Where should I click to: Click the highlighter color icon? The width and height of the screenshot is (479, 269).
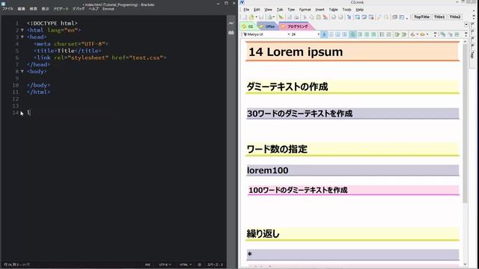coord(422,34)
